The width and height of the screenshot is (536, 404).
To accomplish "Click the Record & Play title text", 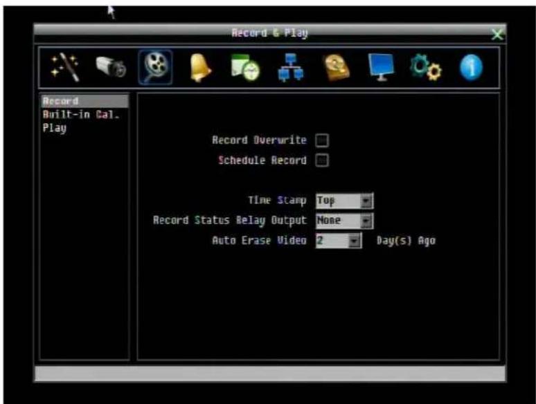I will click(x=269, y=33).
